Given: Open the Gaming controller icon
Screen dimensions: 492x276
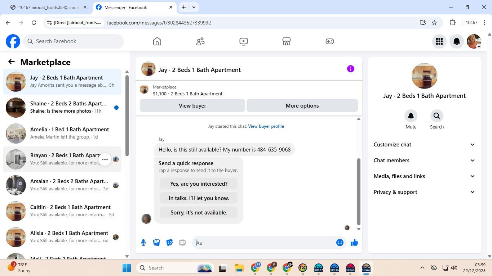Looking at the screenshot, I should (330, 41).
